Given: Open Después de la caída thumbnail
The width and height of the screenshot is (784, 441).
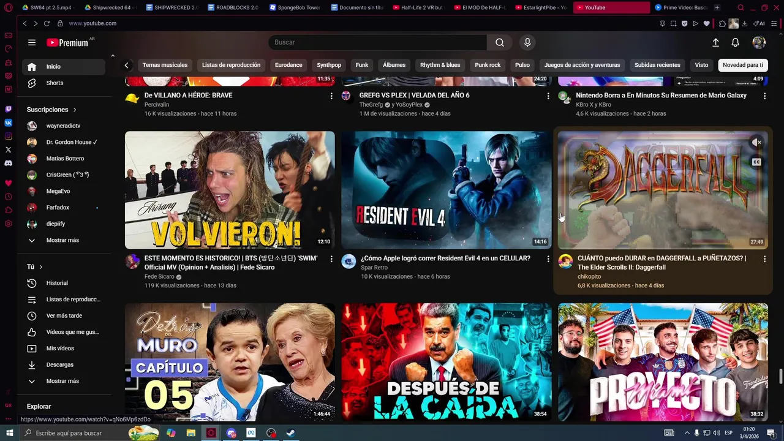Looking at the screenshot, I should [x=447, y=361].
